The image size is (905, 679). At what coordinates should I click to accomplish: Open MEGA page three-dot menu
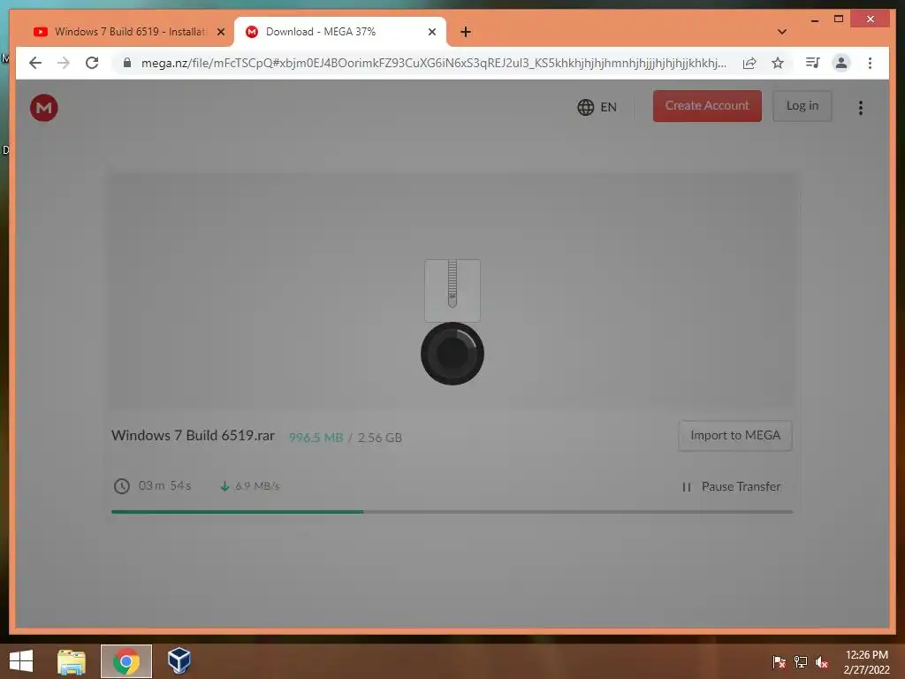coord(861,107)
